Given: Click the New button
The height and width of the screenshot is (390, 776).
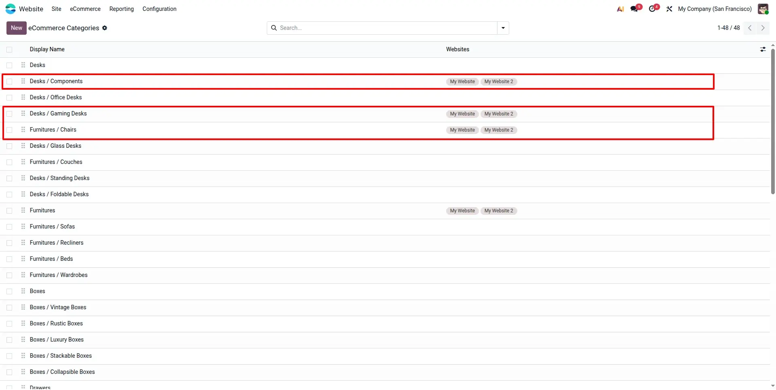Looking at the screenshot, I should pos(17,28).
